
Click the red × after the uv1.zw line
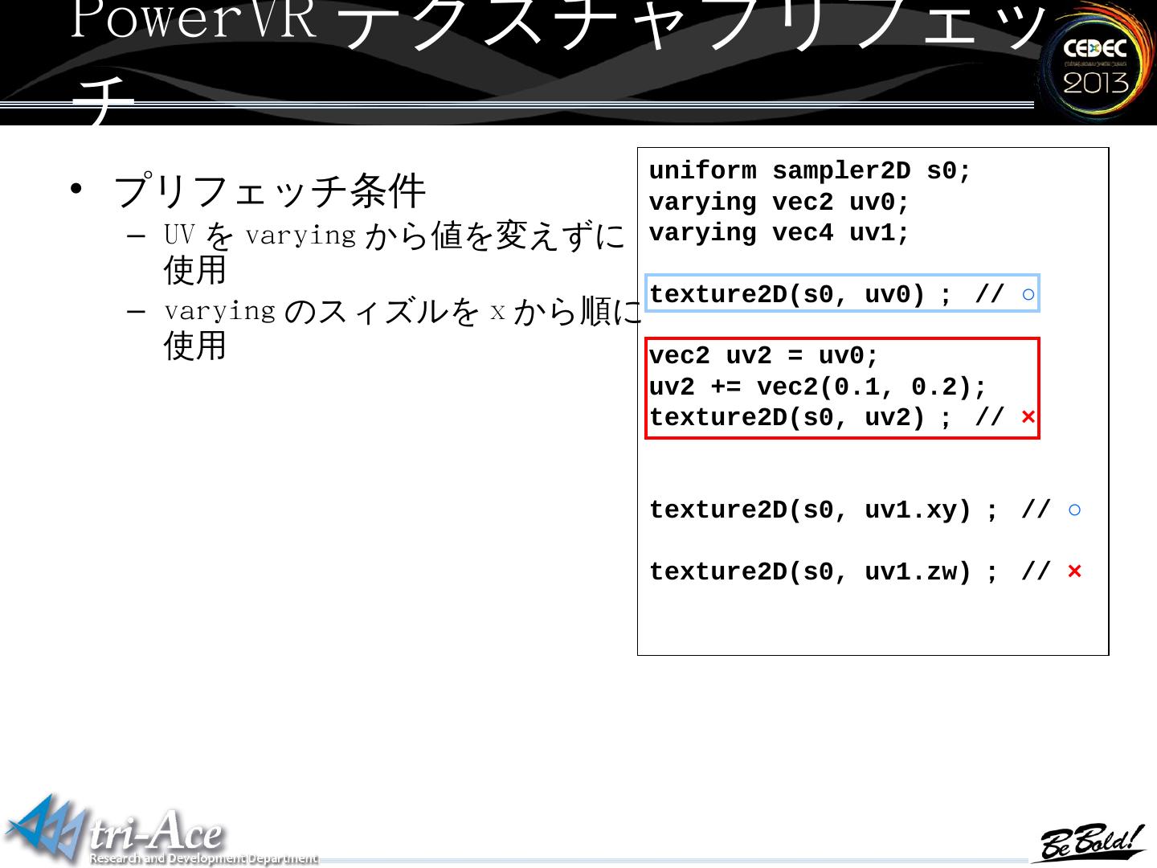pos(1075,571)
